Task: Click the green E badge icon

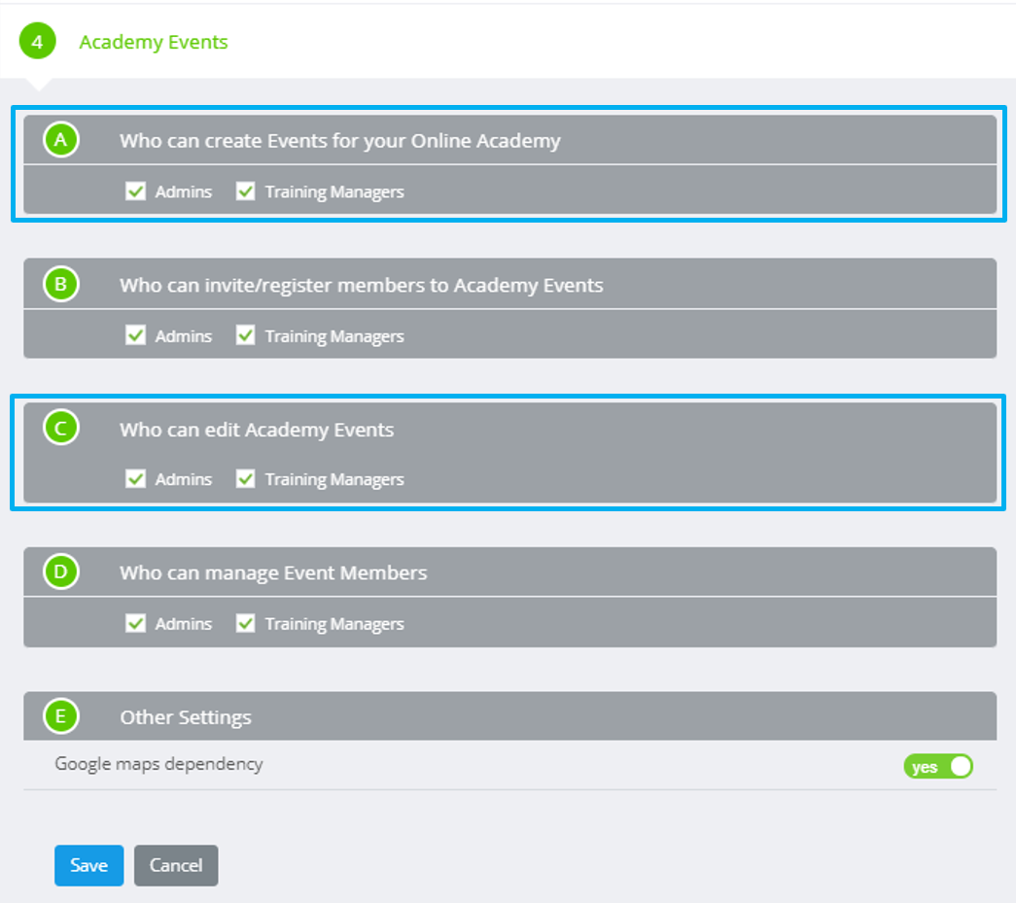Action: [60, 715]
